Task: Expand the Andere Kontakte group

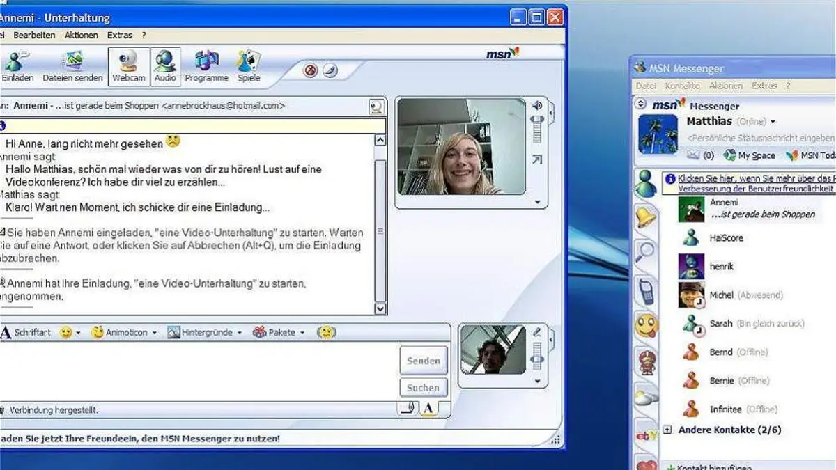Action: [x=667, y=430]
